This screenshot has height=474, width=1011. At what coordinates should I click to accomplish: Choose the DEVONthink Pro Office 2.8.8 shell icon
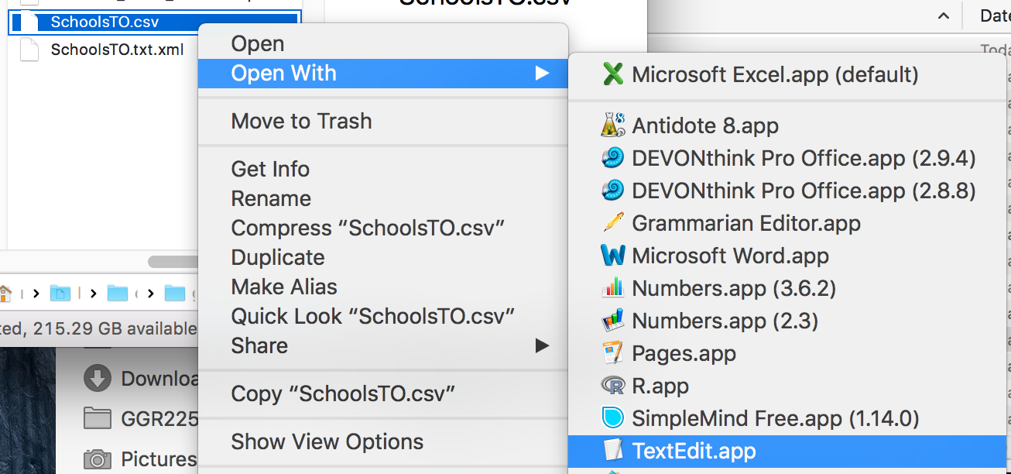[x=613, y=191]
